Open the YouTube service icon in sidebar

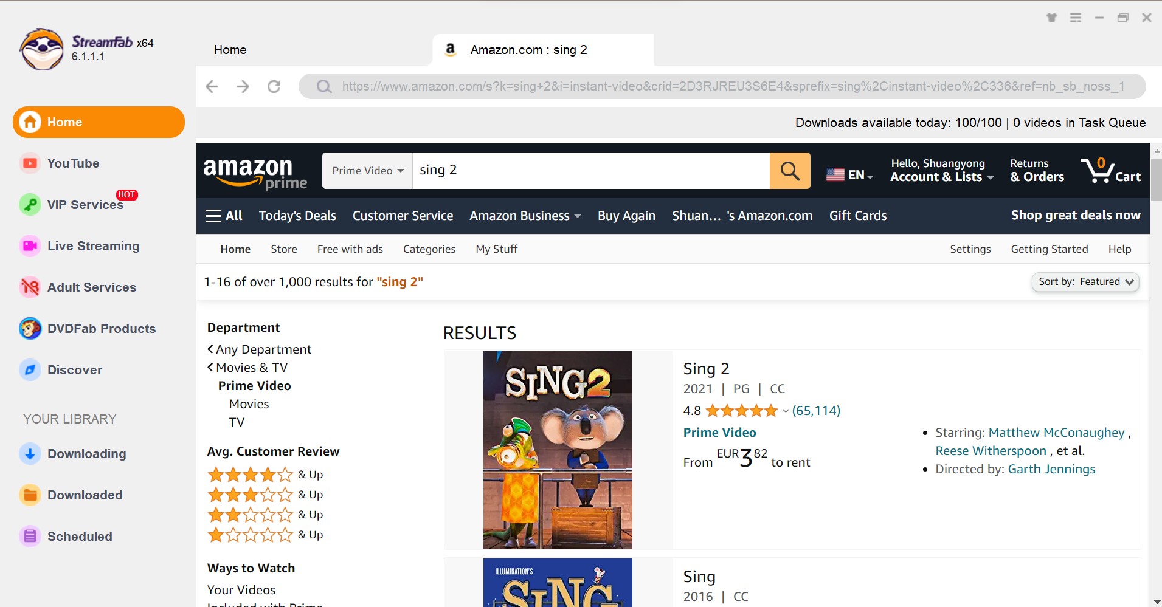tap(30, 163)
